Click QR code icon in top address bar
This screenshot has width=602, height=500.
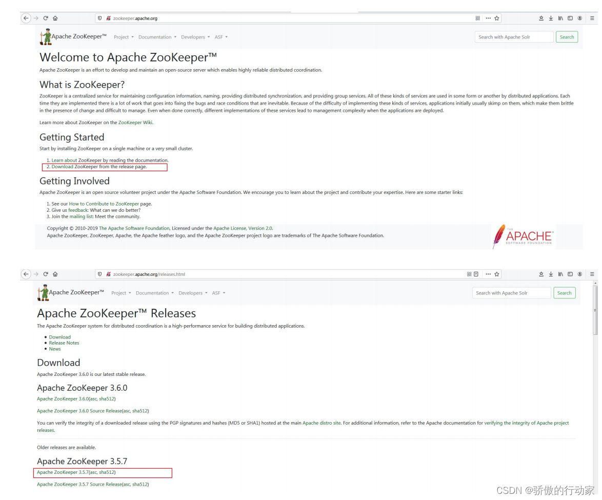click(x=477, y=18)
